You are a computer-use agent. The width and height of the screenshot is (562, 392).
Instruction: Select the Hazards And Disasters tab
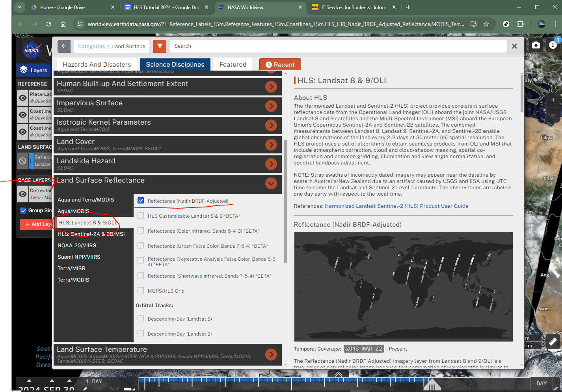[97, 64]
